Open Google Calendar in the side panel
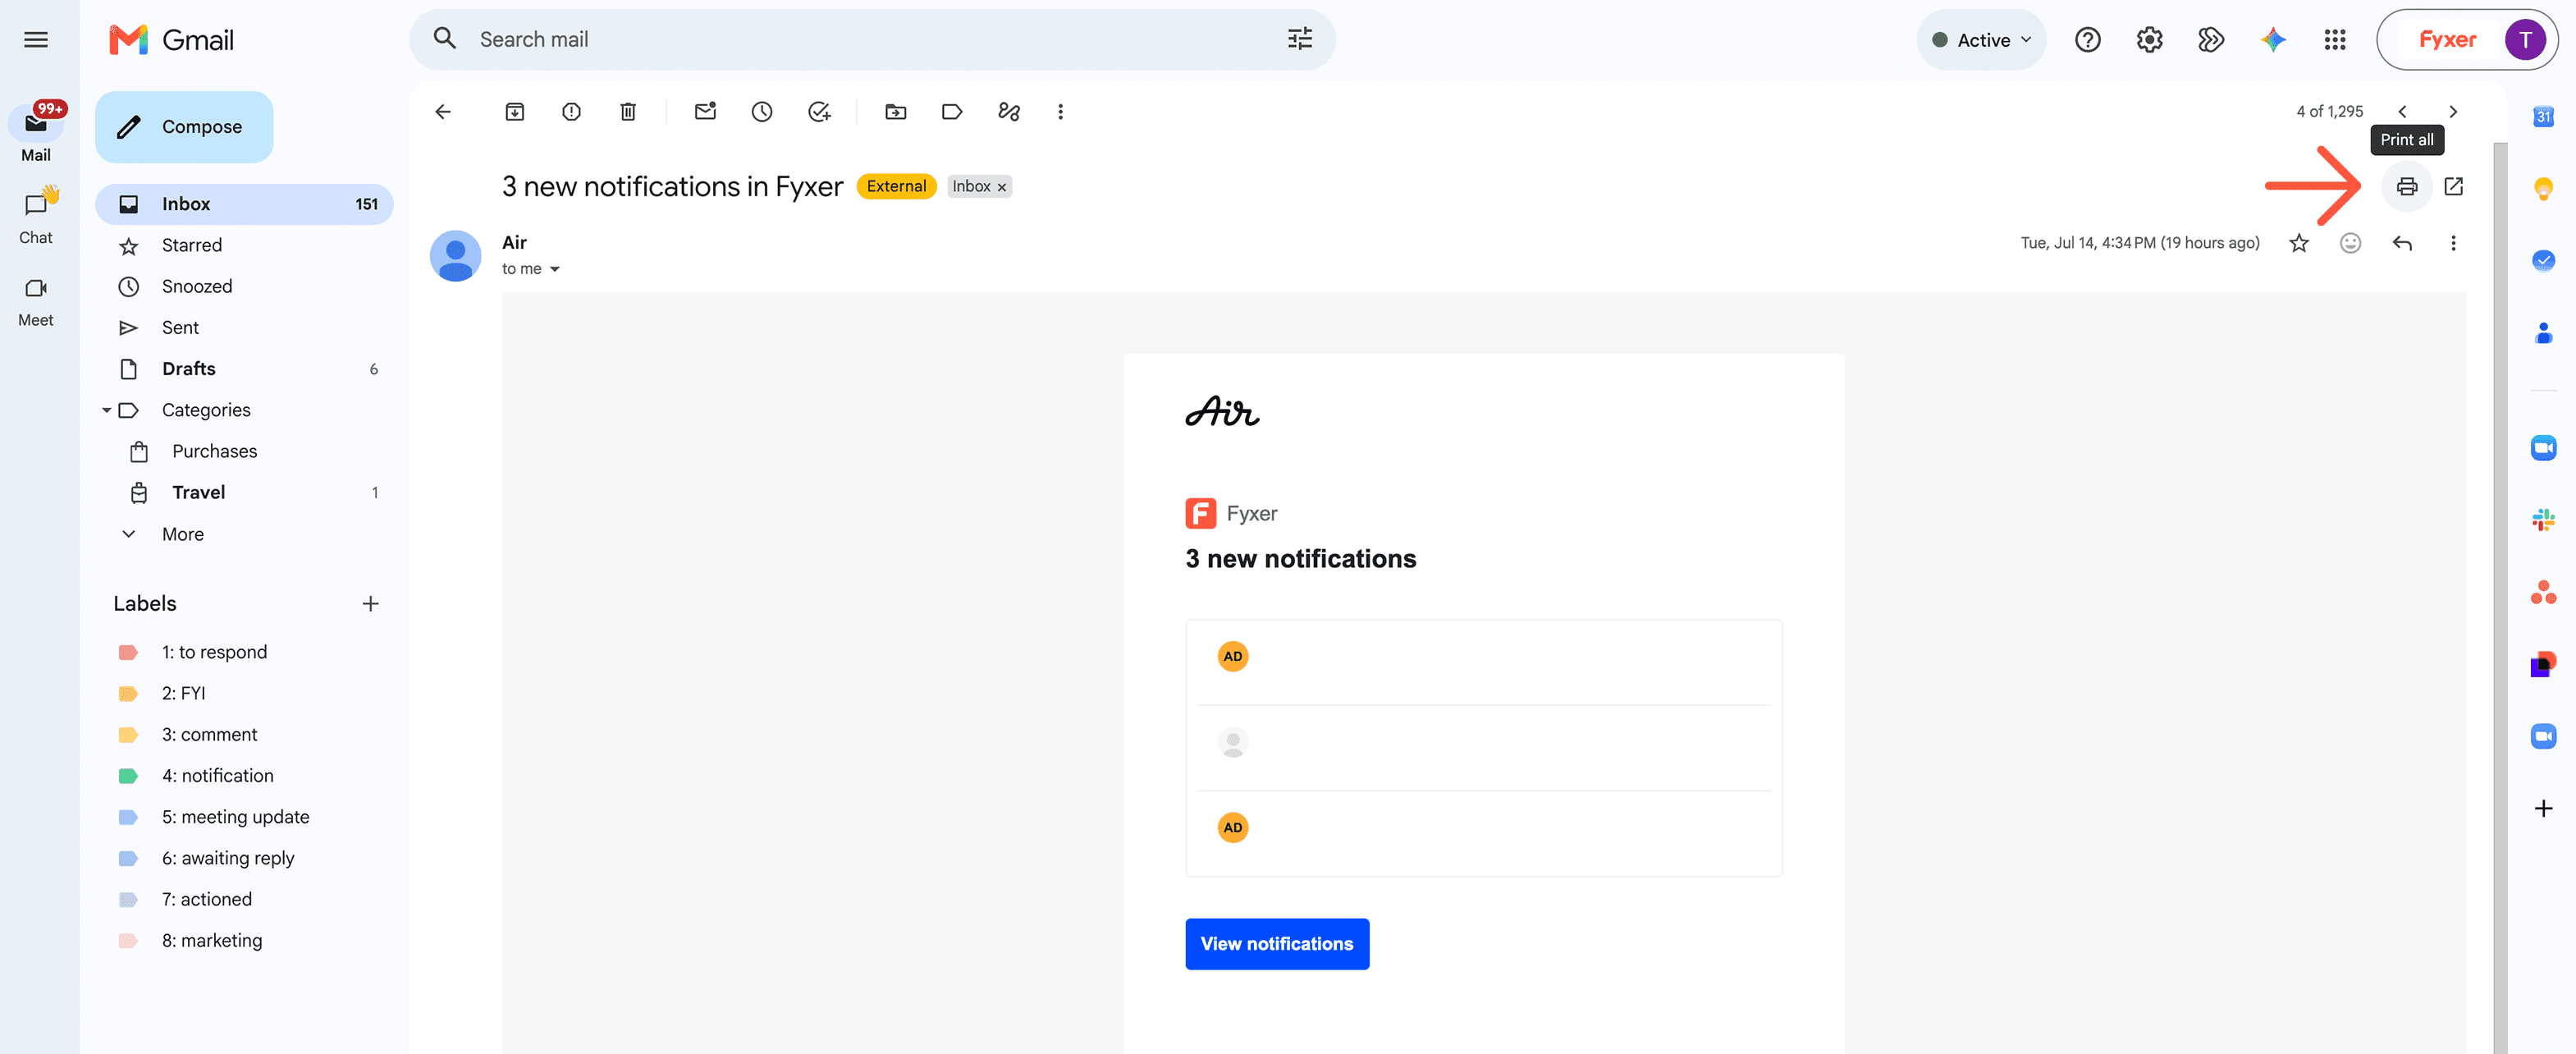 (2543, 117)
